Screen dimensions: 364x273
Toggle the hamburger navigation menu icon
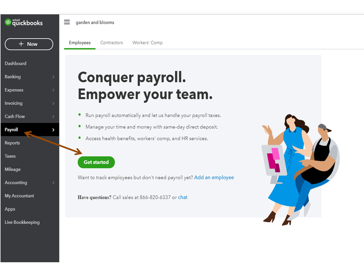tap(67, 22)
